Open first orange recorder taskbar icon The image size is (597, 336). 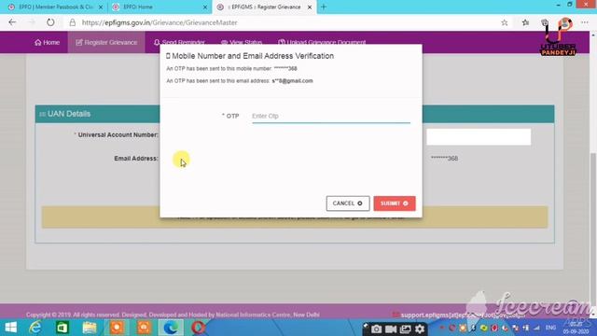pos(117,328)
